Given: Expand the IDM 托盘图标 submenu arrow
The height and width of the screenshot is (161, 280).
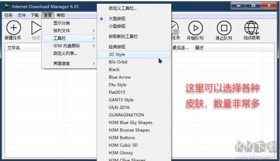Looking at the screenshot, I should [93, 46].
